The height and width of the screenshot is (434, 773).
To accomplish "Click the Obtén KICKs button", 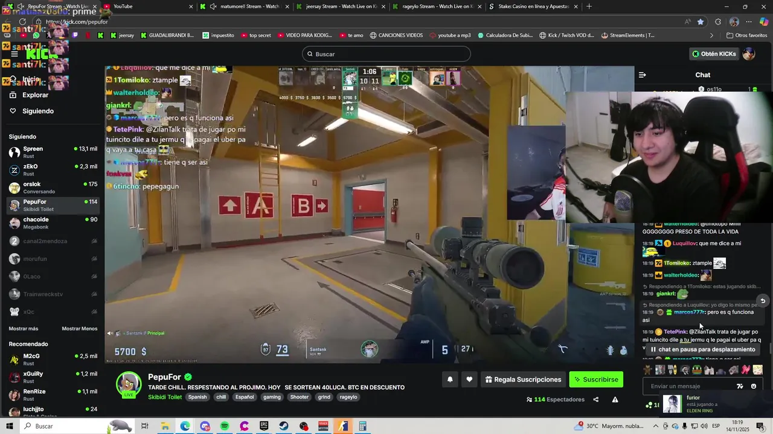I will pyautogui.click(x=714, y=54).
